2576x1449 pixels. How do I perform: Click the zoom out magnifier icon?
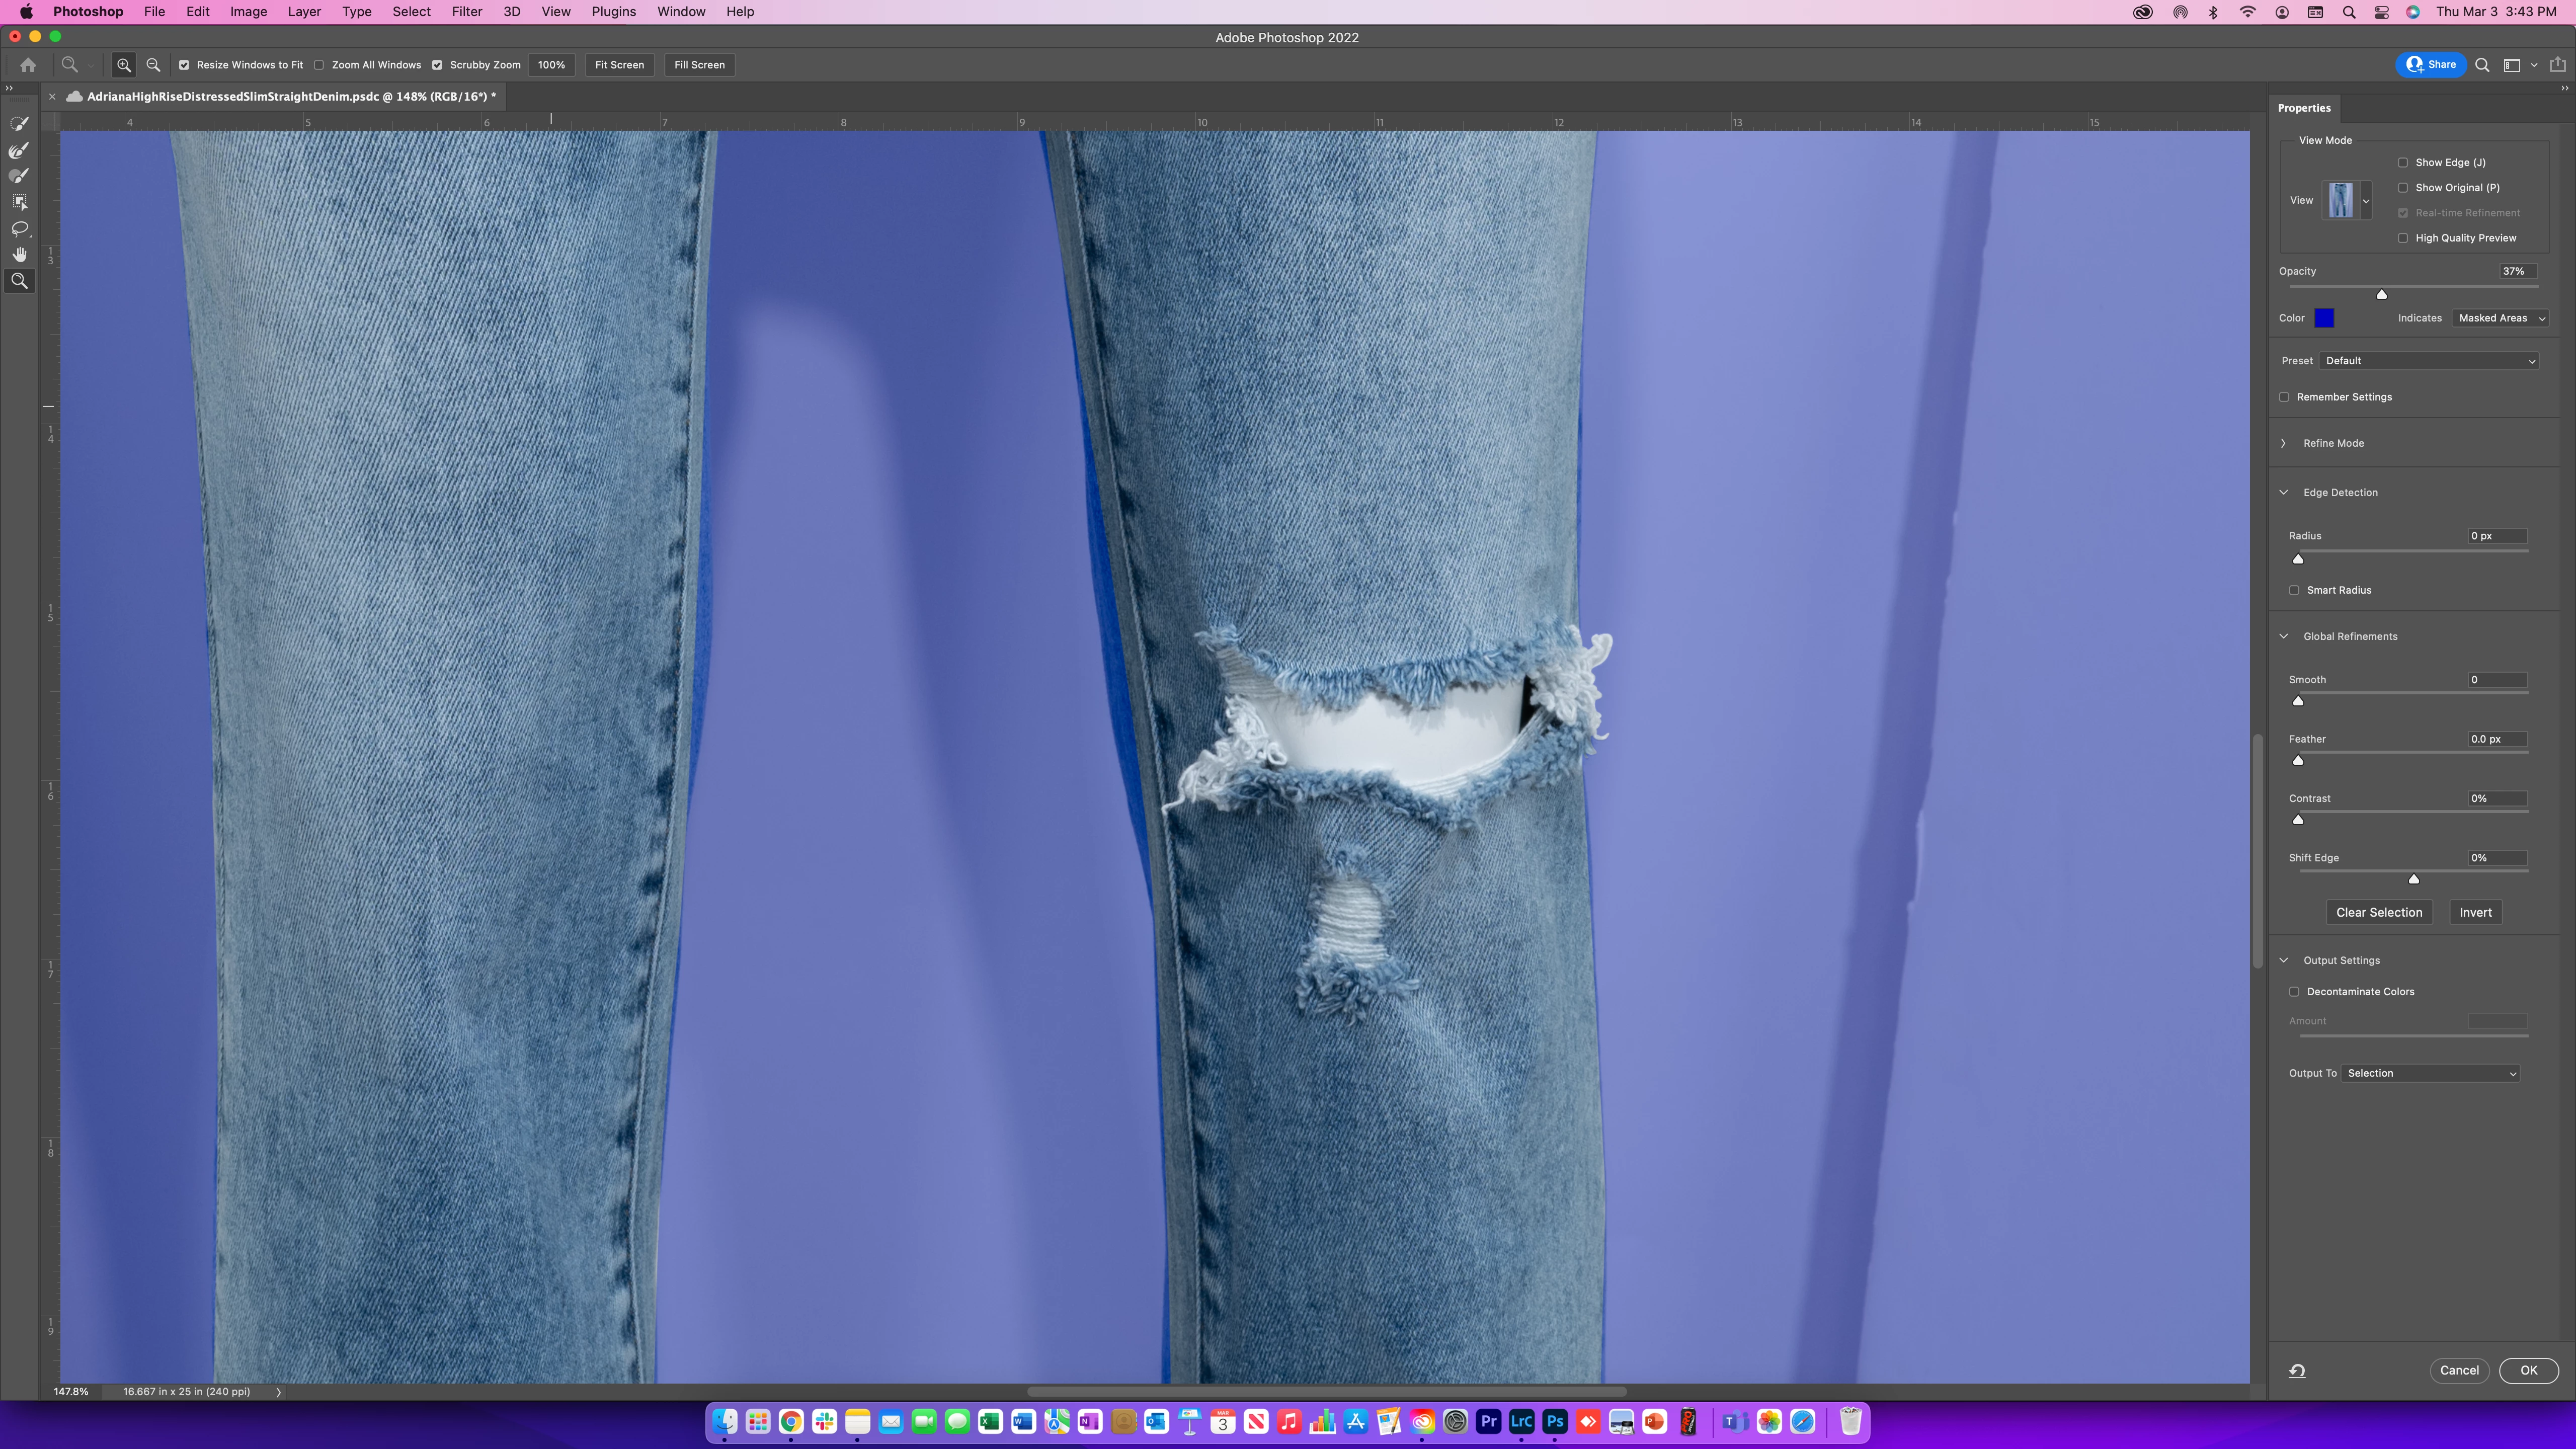tap(153, 65)
